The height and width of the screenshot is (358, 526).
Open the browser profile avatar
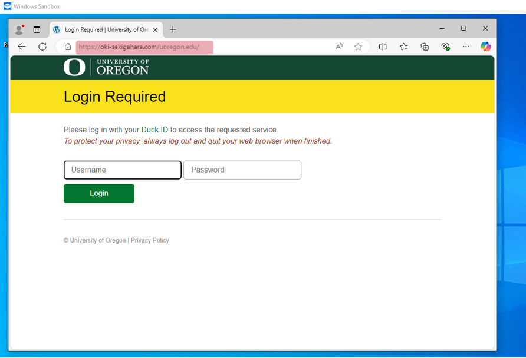(18, 29)
